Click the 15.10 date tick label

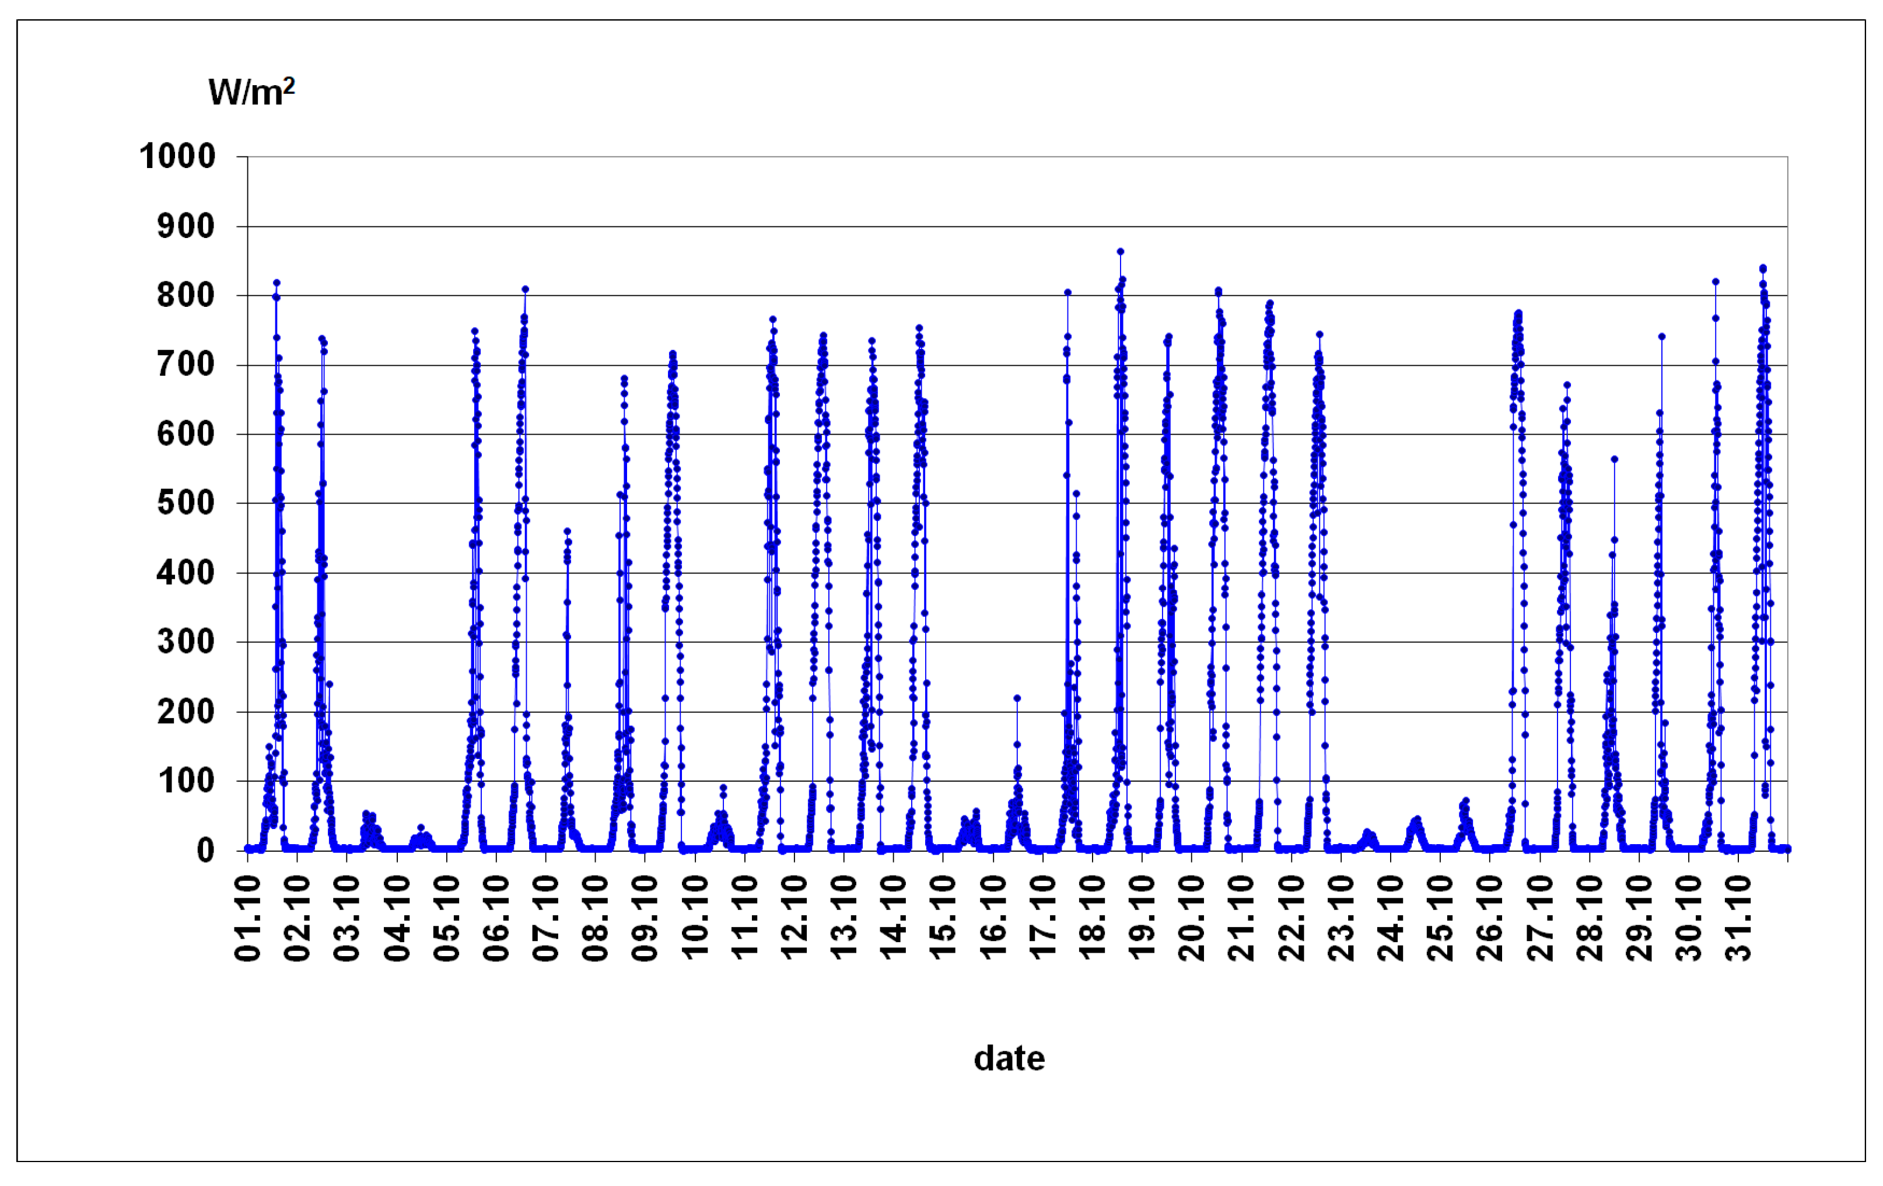coord(943,919)
